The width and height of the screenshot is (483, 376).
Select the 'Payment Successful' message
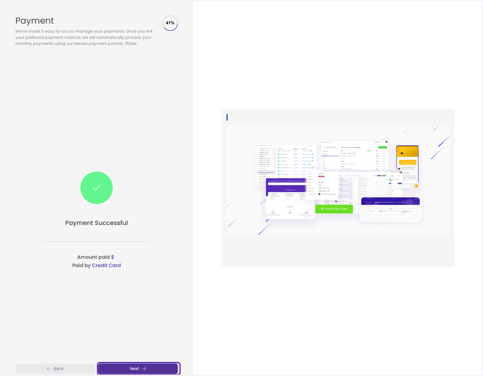(x=97, y=223)
